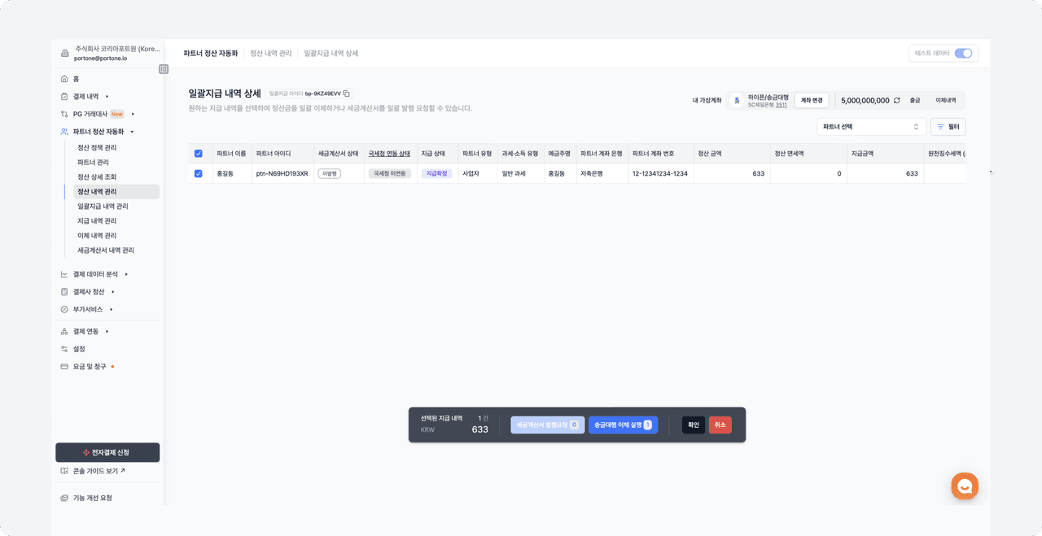The height and width of the screenshot is (536, 1042).
Task: Open 일괄지급 내역 관리 in sidebar
Action: tap(103, 207)
